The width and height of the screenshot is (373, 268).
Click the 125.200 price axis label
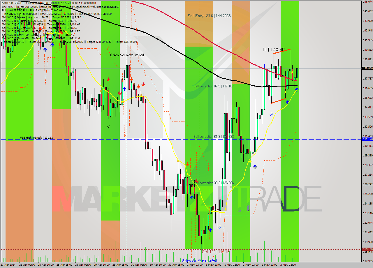368,194
